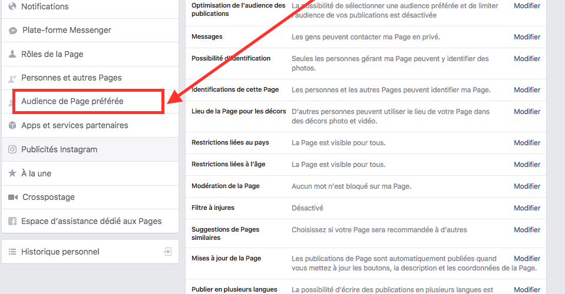Click the Facebook icon for Espace d'assistance

(x=12, y=222)
